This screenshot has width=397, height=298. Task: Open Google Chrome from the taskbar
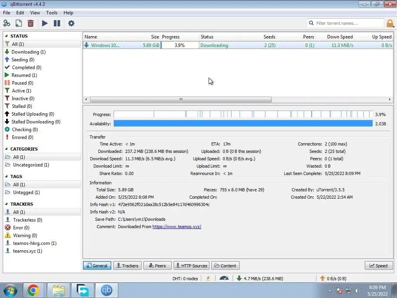coord(33,290)
